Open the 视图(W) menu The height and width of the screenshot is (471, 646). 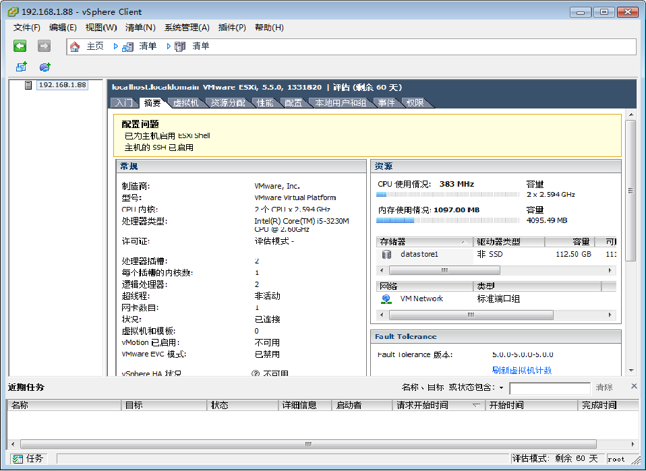tap(101, 28)
